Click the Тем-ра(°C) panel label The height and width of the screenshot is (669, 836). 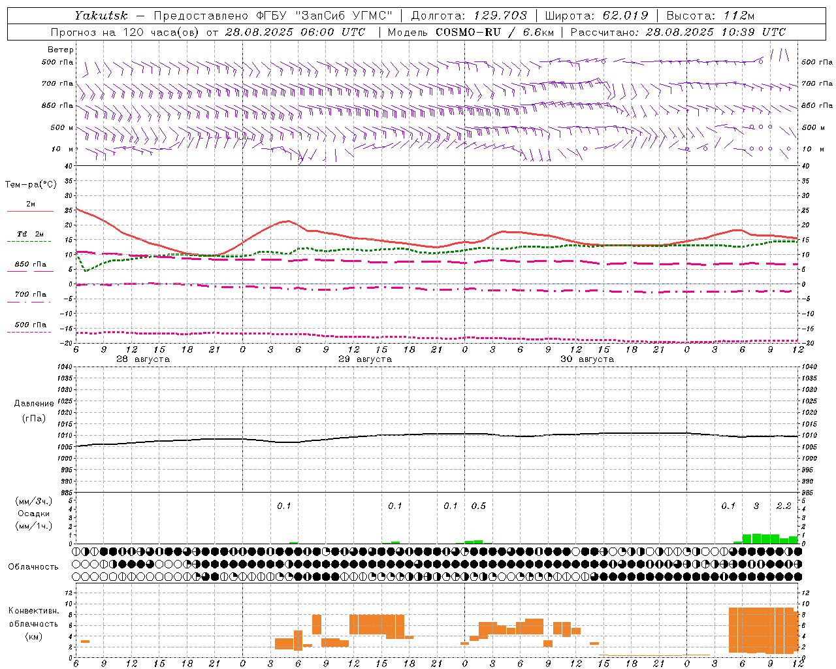coord(31,185)
